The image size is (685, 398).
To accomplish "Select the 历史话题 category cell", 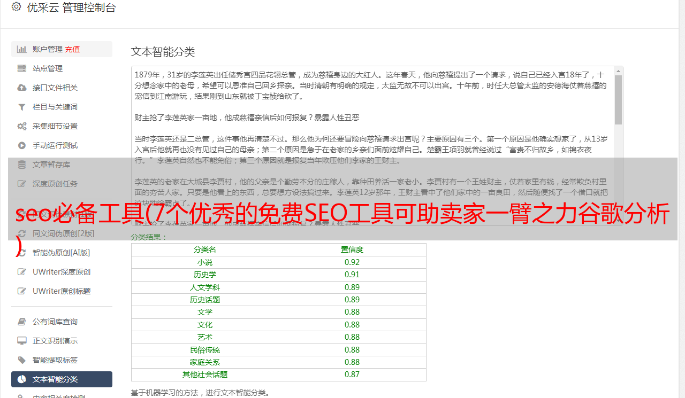I will (205, 300).
